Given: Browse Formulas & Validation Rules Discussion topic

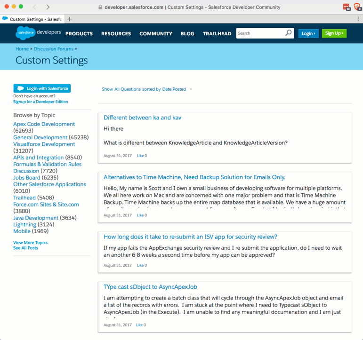Looking at the screenshot, I should (47, 167).
